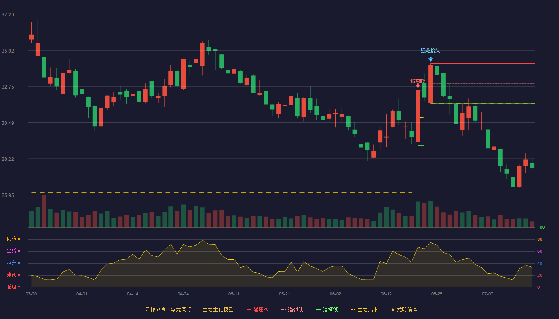Click the 32.75 price axis label
The image size is (559, 319).
(8, 87)
